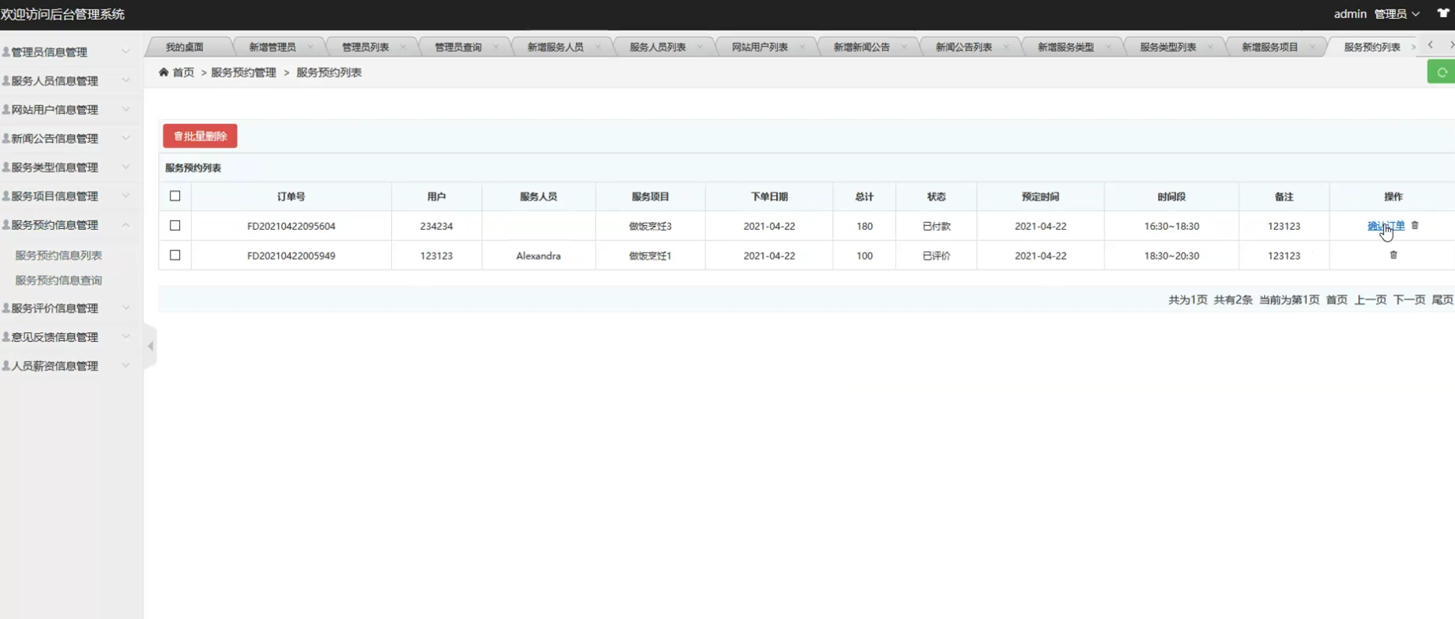The width and height of the screenshot is (1455, 619).
Task: Close the 新增服务项目 tab
Action: pos(1312,47)
